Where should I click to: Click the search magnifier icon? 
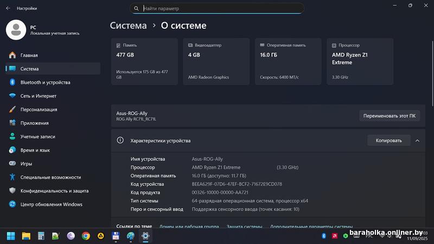(x=136, y=8)
